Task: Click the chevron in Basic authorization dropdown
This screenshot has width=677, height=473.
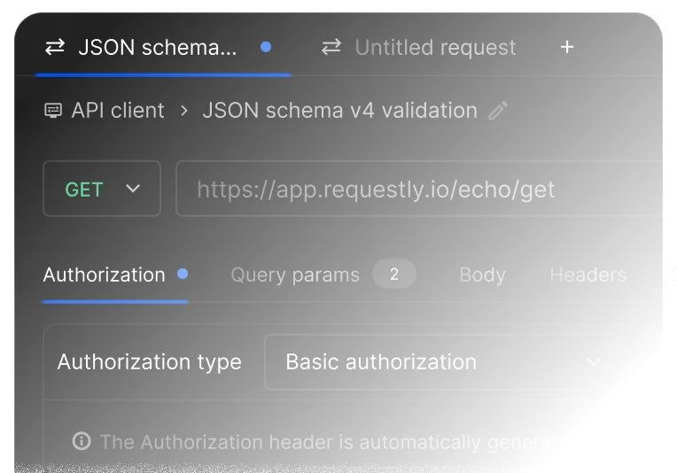Action: point(594,362)
